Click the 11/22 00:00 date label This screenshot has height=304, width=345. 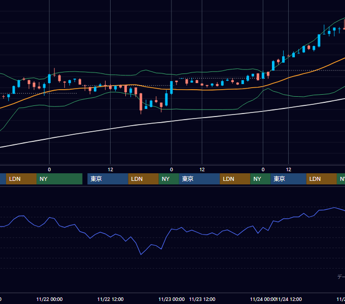point(49,299)
